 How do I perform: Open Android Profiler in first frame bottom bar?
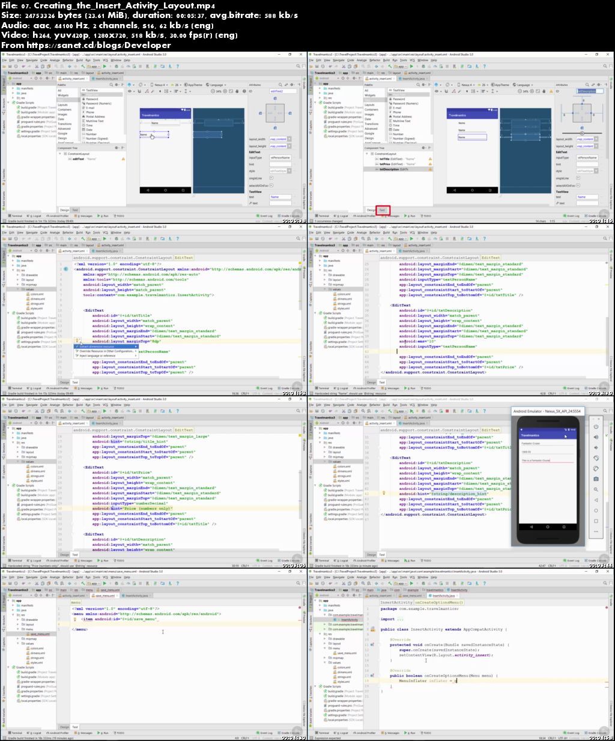(x=57, y=216)
